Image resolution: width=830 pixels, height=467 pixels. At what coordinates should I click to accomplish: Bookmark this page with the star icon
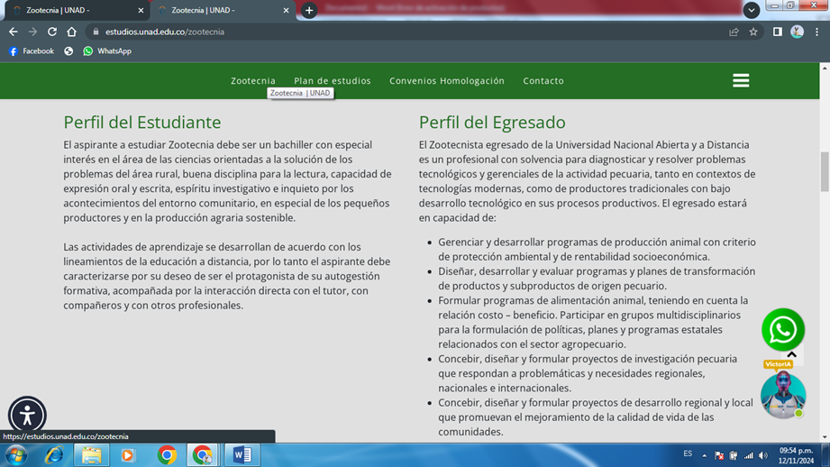pos(753,32)
